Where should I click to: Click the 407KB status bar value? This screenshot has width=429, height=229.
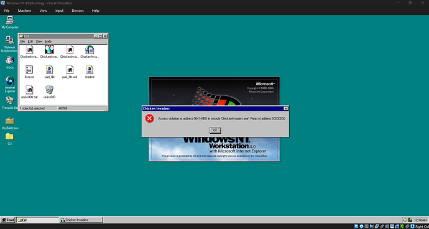63,108
